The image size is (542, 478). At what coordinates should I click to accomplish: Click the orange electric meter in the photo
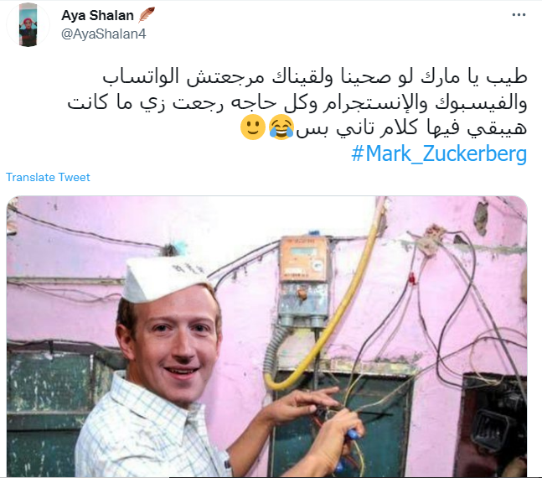point(304,280)
